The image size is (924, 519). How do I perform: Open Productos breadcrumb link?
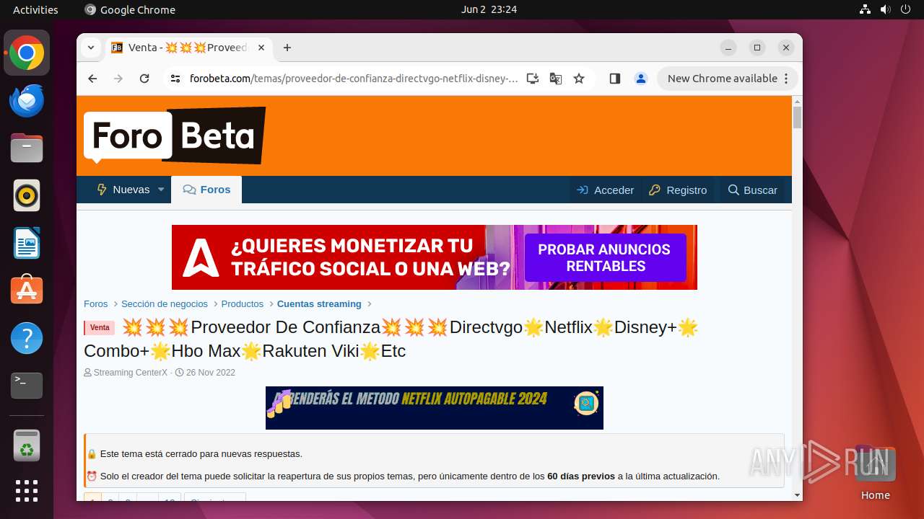(x=243, y=304)
